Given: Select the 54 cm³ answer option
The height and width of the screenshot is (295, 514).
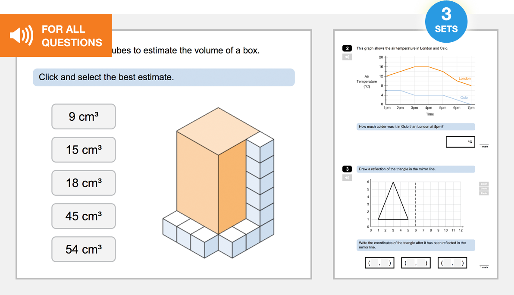Looking at the screenshot, I should 83,249.
